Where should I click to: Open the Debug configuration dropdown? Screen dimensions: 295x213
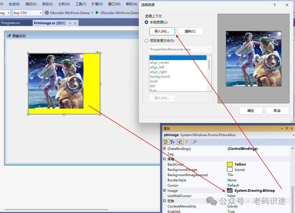pos(9,13)
